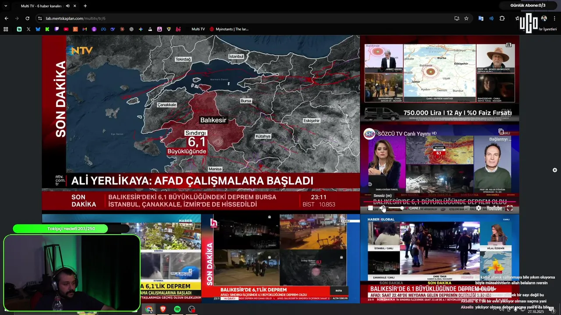Open the Gemini sparkle bookmark

point(141,29)
